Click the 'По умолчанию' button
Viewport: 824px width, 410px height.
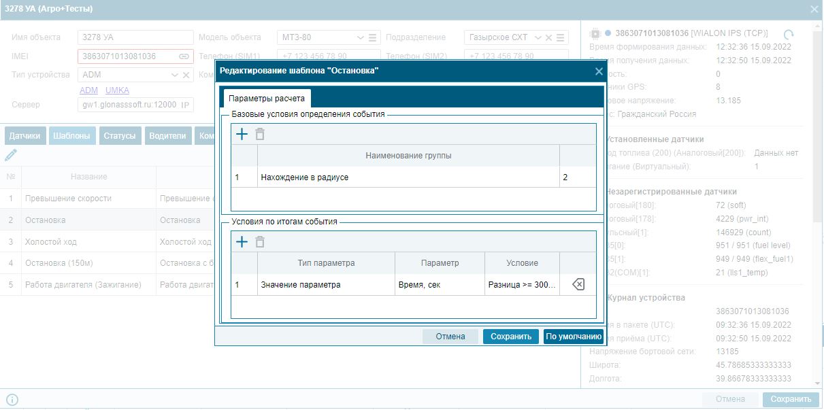[574, 337]
